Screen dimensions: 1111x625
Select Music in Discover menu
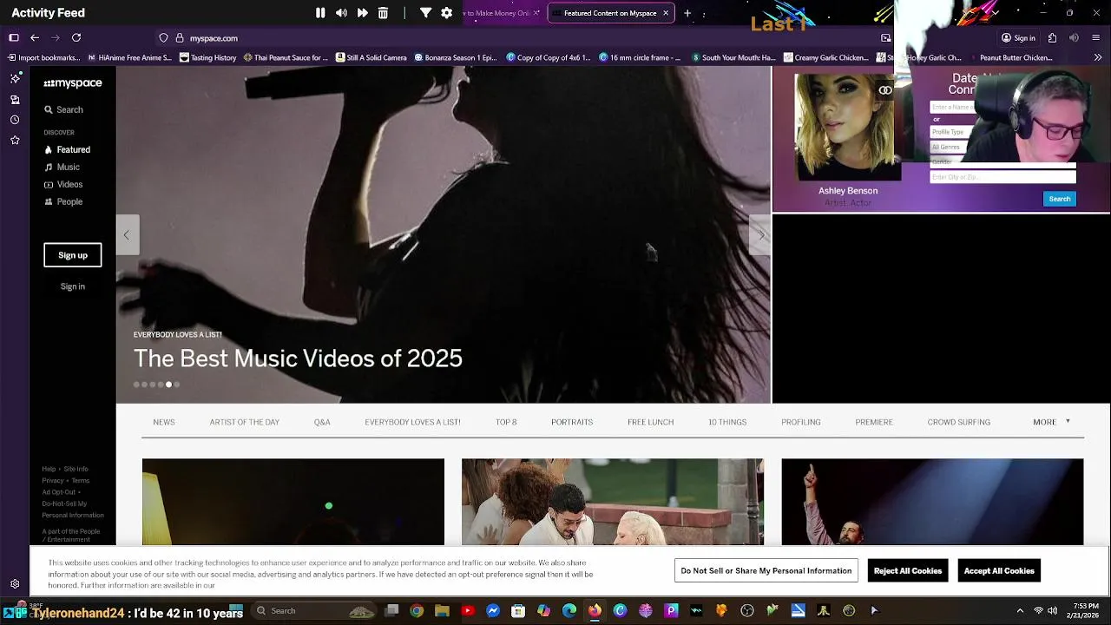point(62,167)
